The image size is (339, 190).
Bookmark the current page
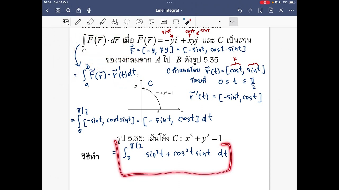click(x=260, y=11)
